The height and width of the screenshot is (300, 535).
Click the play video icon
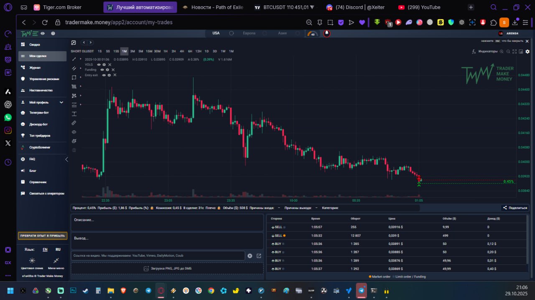250,256
